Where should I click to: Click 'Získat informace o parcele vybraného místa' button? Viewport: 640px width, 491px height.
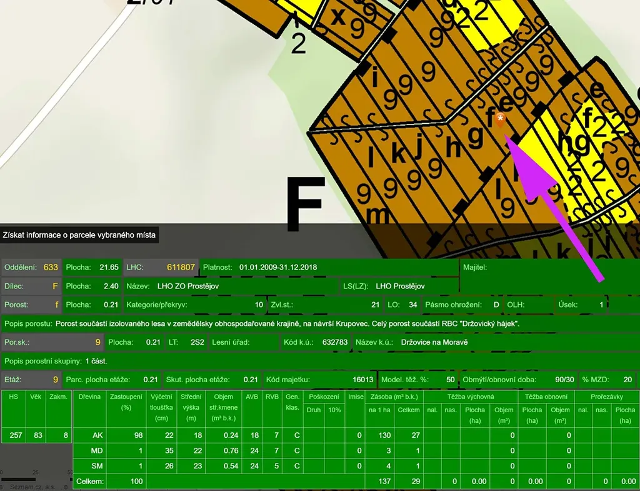pyautogui.click(x=79, y=236)
